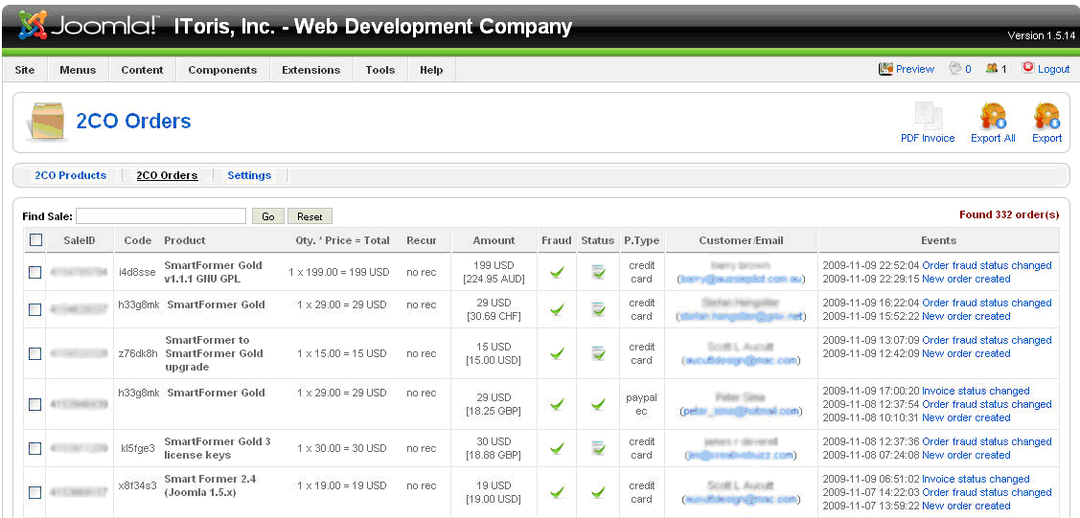
Task: Click fraud checkmark for kl5fge3 order
Action: point(557,448)
